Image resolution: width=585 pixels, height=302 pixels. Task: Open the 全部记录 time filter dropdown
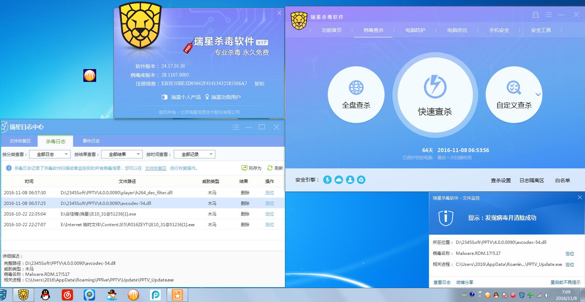194,154
